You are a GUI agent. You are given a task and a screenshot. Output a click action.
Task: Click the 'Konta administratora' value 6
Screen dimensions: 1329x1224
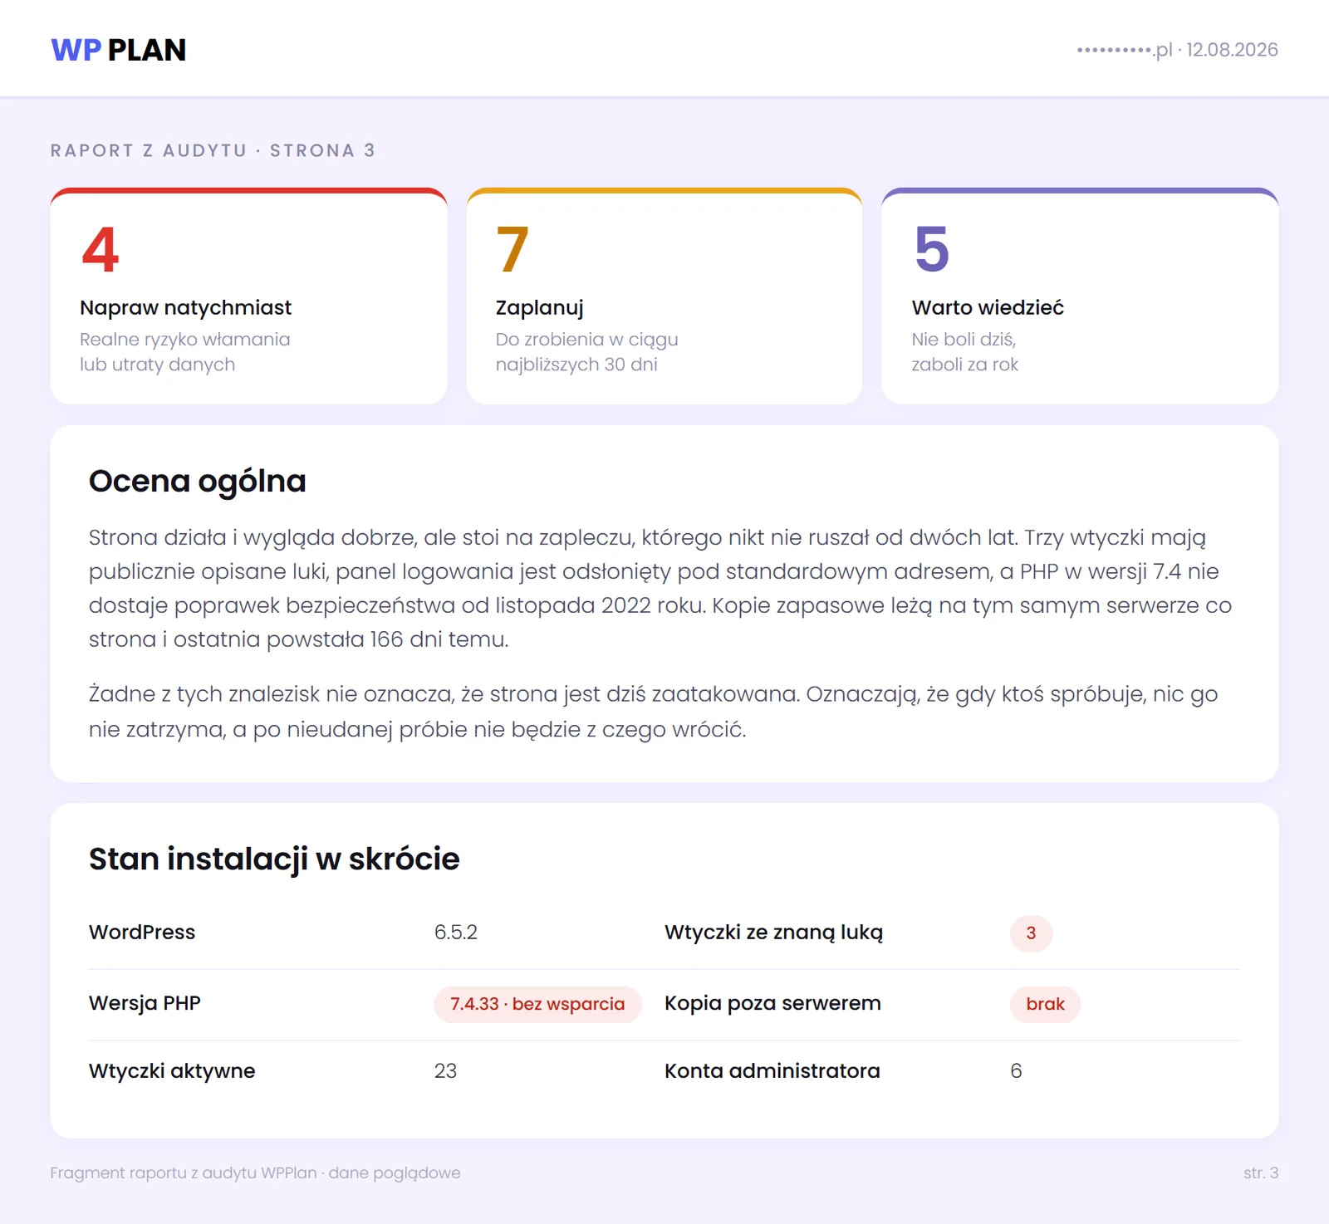coord(1016,1071)
